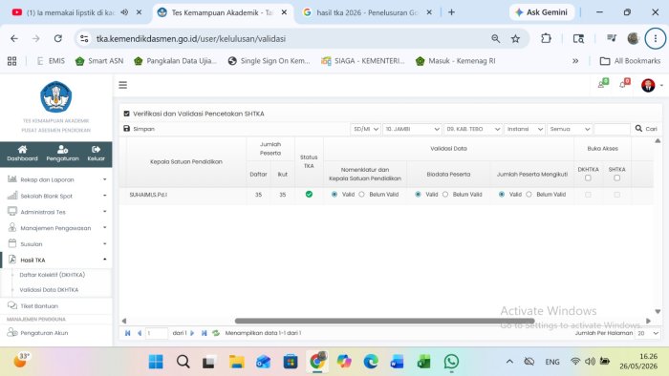Open the user profile avatar
The image size is (669, 376).
click(648, 86)
